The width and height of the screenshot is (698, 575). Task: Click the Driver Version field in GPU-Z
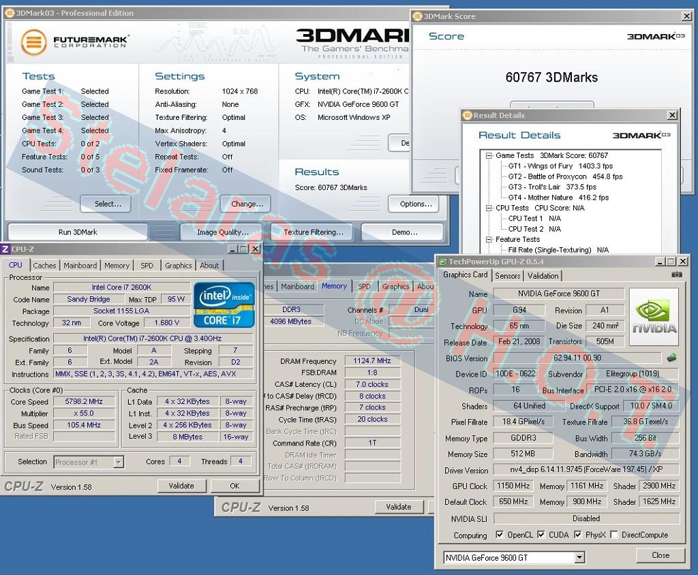pos(586,469)
